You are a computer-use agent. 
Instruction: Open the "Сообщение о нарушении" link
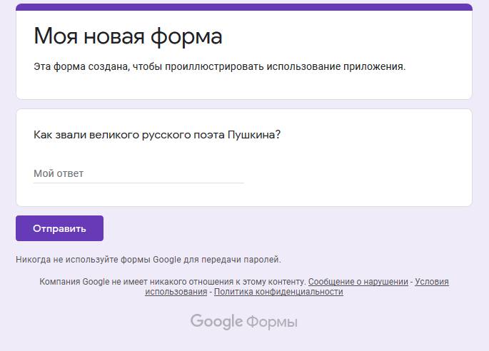tap(358, 282)
